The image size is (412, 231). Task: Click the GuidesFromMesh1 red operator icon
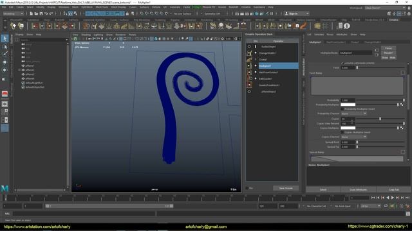tap(249, 85)
